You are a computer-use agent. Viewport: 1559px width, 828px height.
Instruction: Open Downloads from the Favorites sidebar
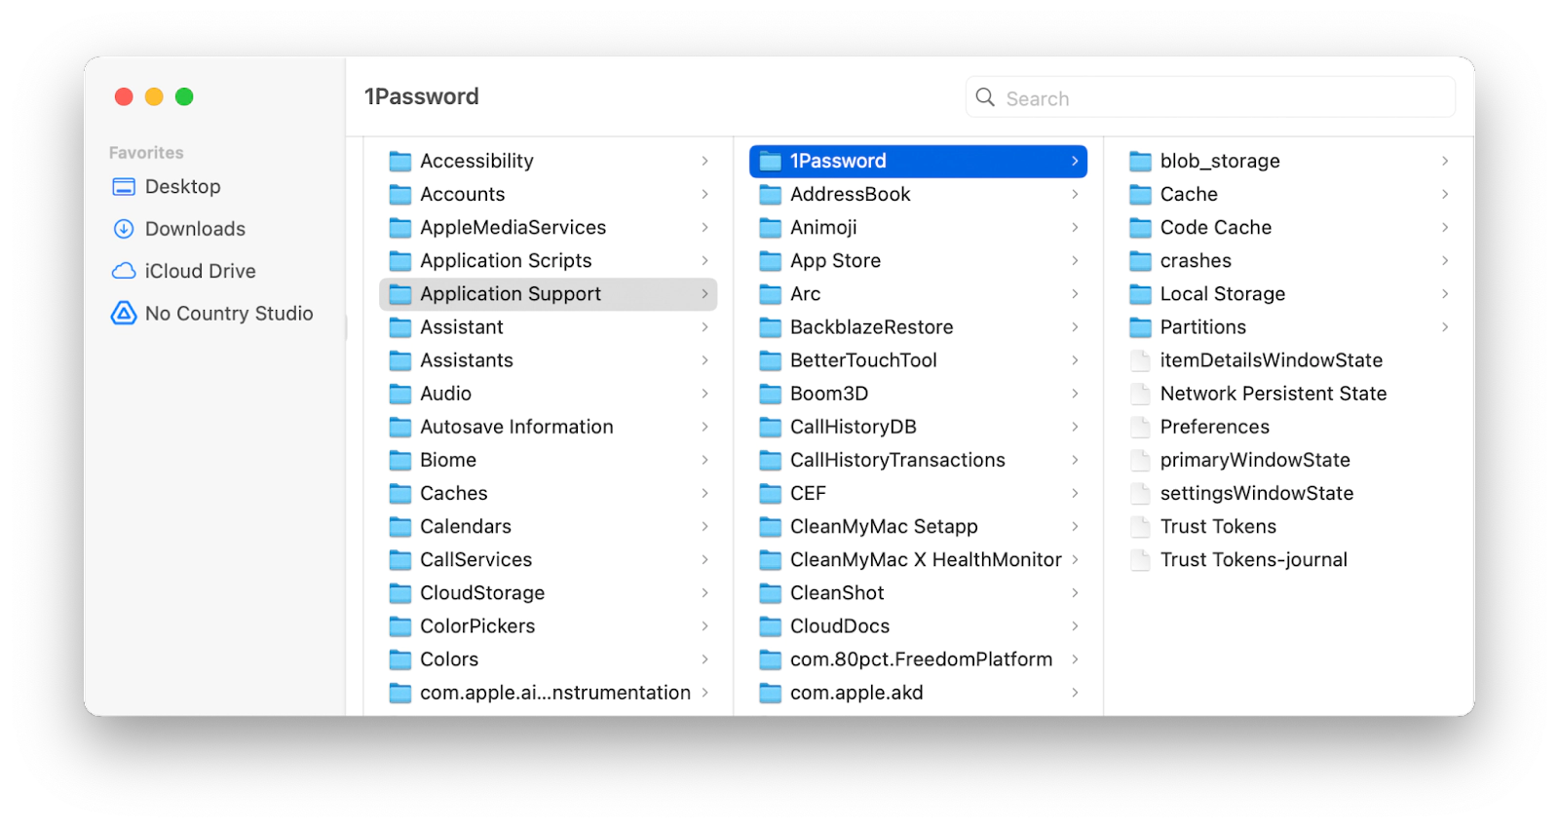pyautogui.click(x=195, y=229)
